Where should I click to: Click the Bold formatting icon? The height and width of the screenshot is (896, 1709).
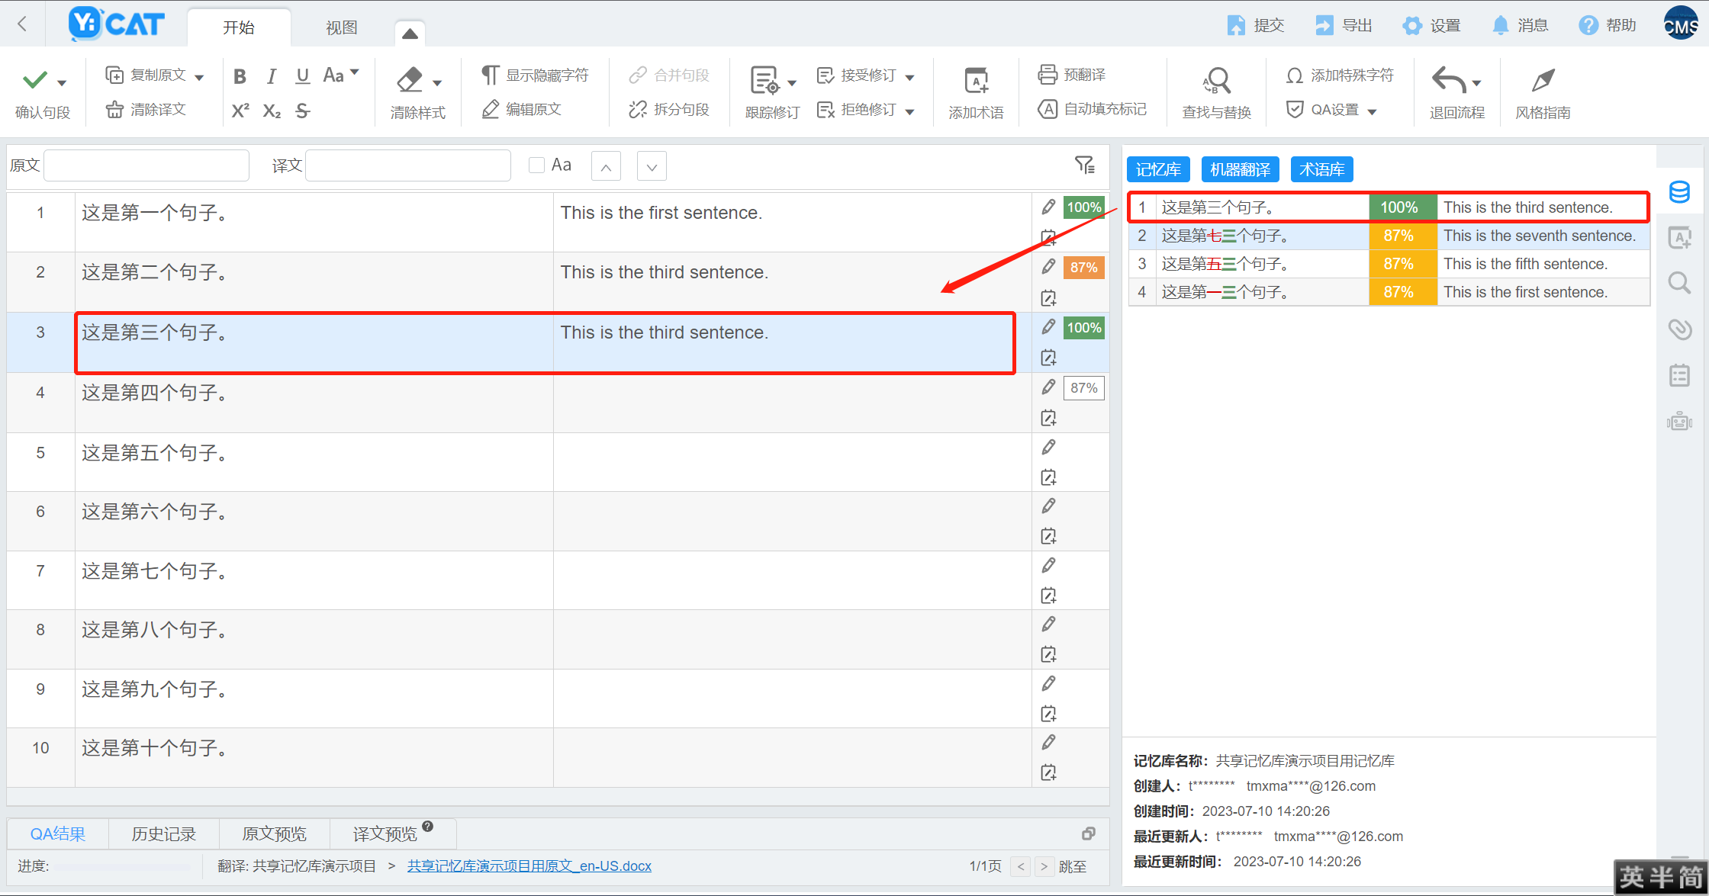(240, 76)
